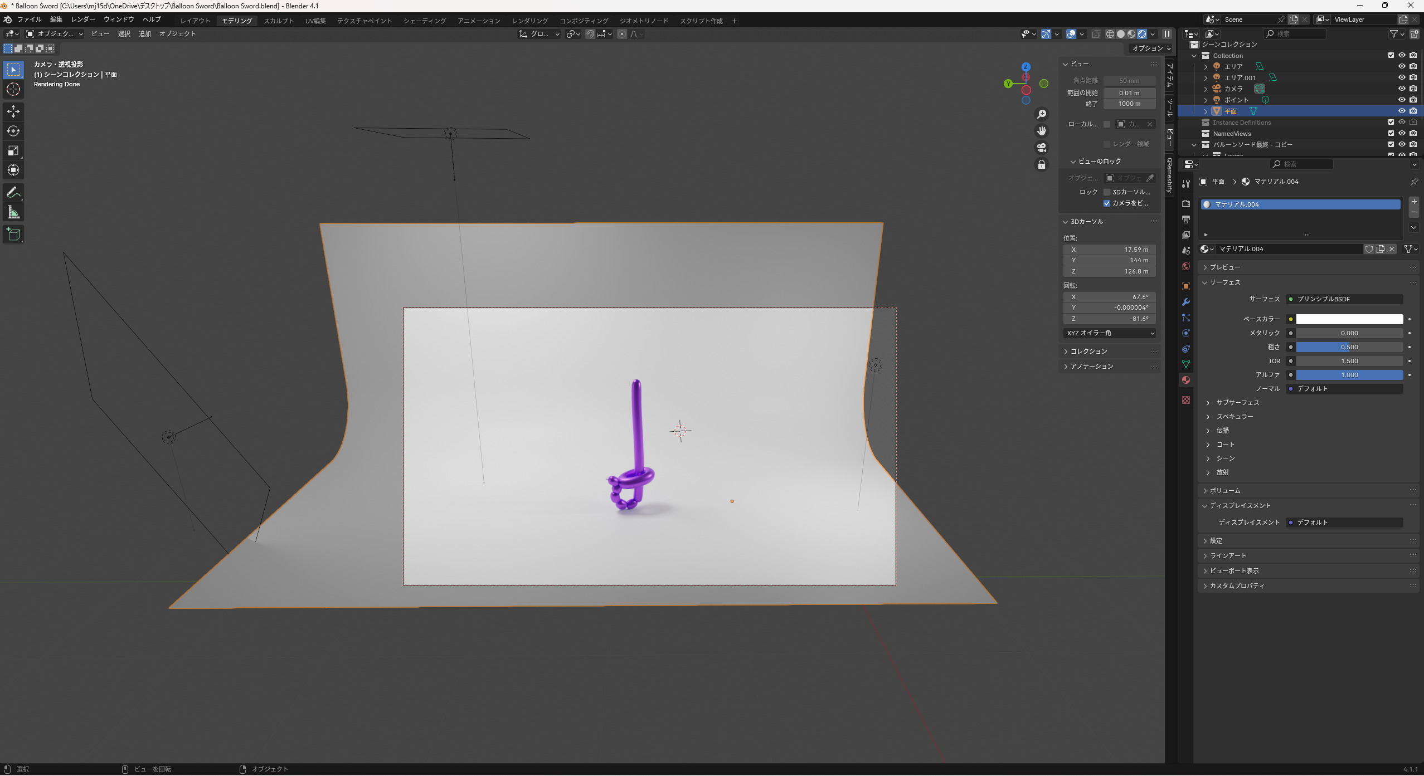
Task: Open the Tool properties tab icon
Action: (x=1186, y=184)
